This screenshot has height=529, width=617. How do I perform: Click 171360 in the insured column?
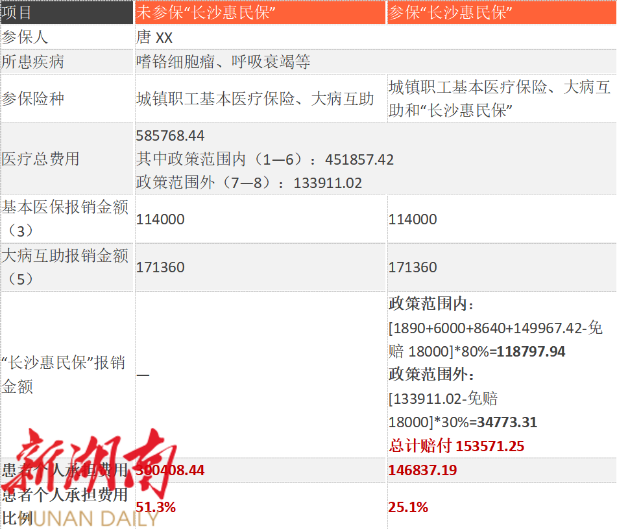[413, 267]
